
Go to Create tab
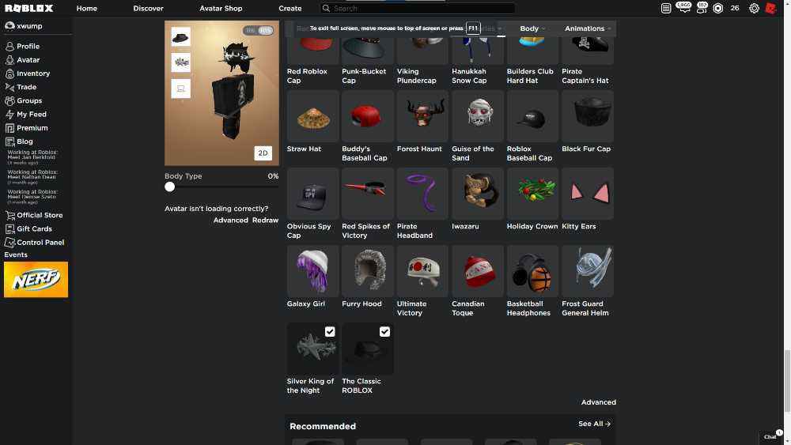coord(290,8)
